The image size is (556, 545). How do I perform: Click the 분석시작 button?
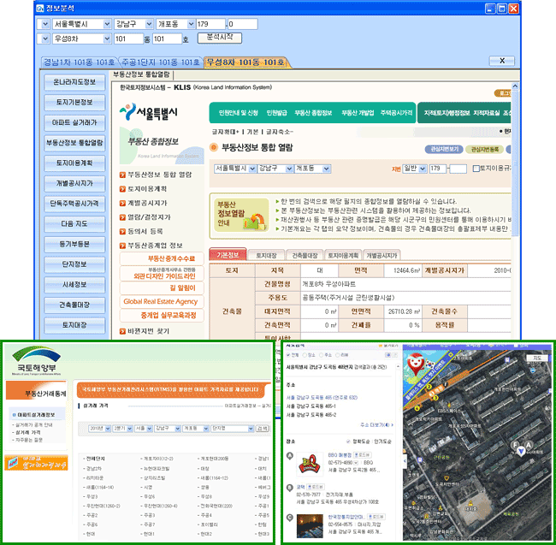click(x=220, y=38)
